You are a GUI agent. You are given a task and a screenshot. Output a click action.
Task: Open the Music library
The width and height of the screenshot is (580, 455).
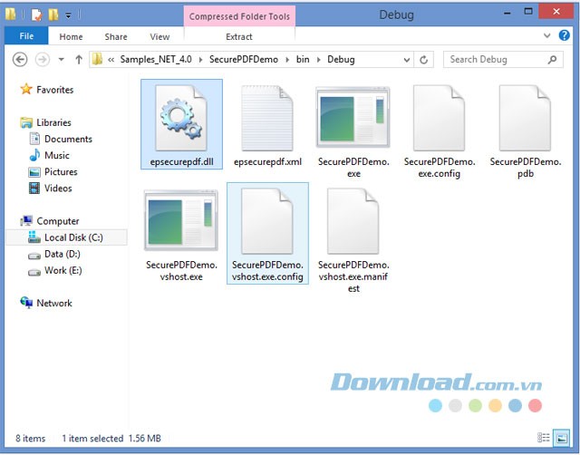[56, 155]
